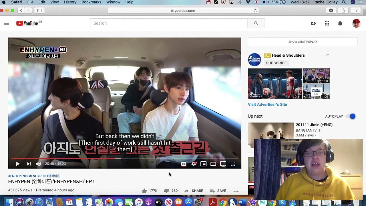Go back in Safari
Image resolution: width=366 pixels, height=206 pixels.
[21, 11]
